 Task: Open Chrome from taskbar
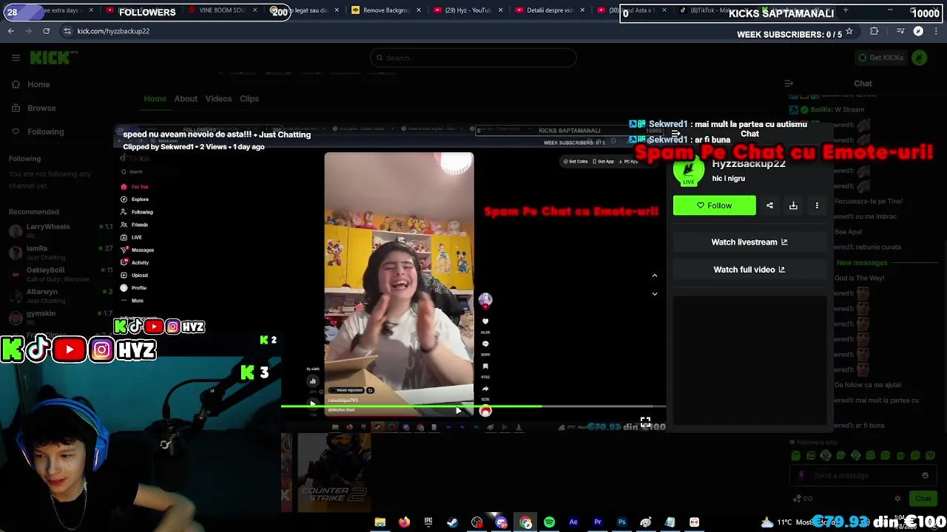pos(525,522)
